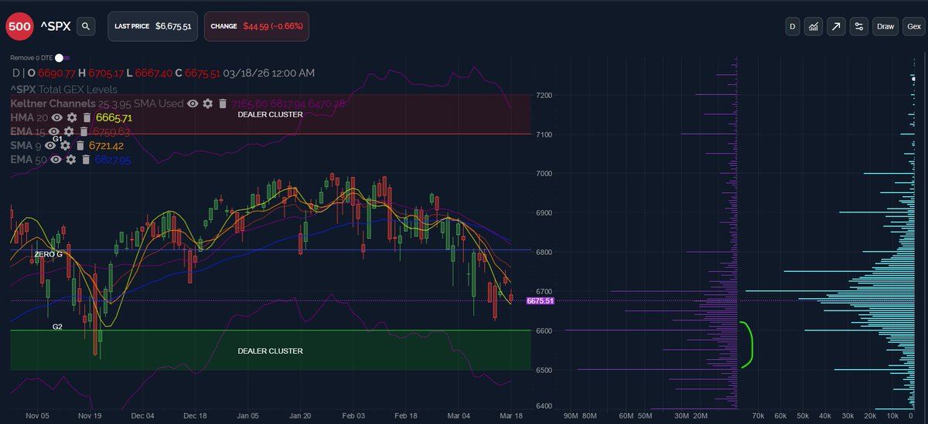Open the indicators chart icon button
928x424 pixels.
(814, 26)
